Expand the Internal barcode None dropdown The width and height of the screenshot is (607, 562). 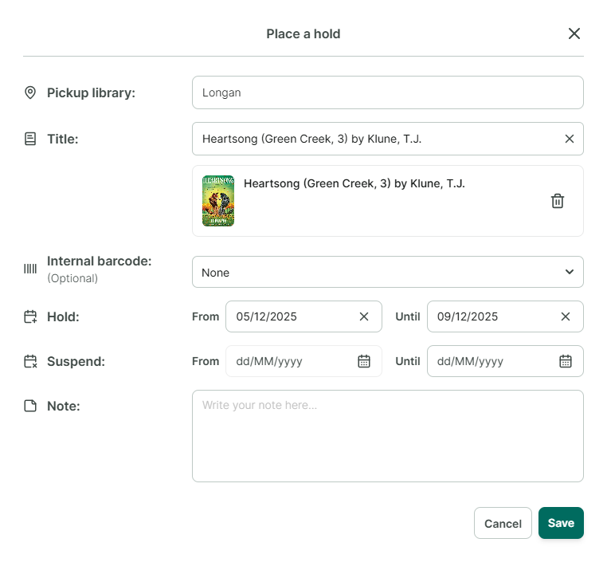387,272
